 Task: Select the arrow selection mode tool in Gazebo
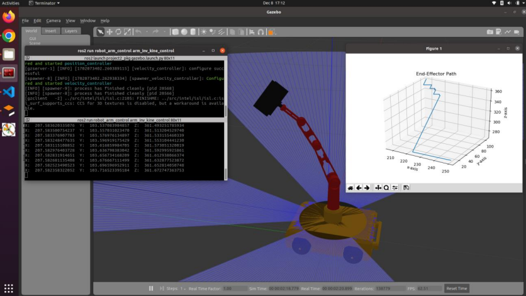pyautogui.click(x=101, y=31)
